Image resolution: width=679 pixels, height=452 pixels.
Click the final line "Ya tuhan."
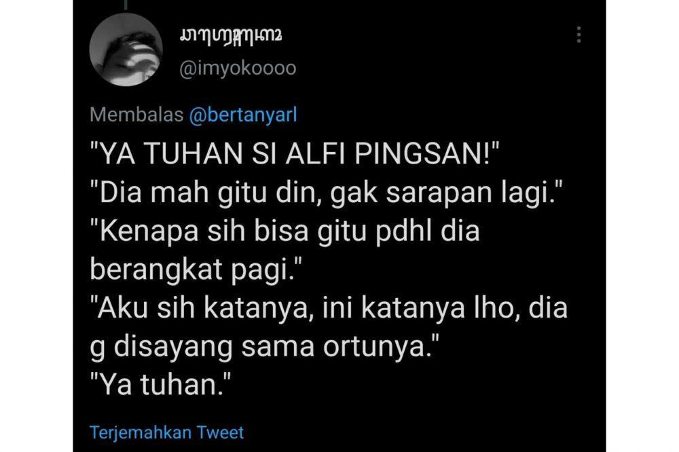click(161, 385)
